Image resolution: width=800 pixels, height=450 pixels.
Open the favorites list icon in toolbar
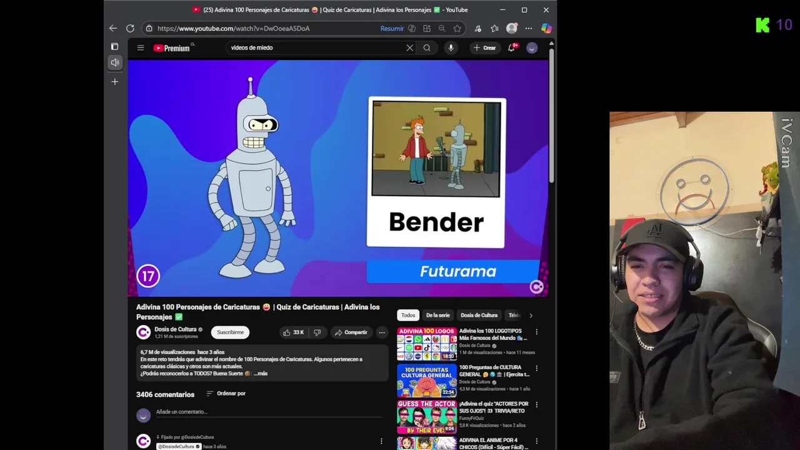click(x=494, y=28)
